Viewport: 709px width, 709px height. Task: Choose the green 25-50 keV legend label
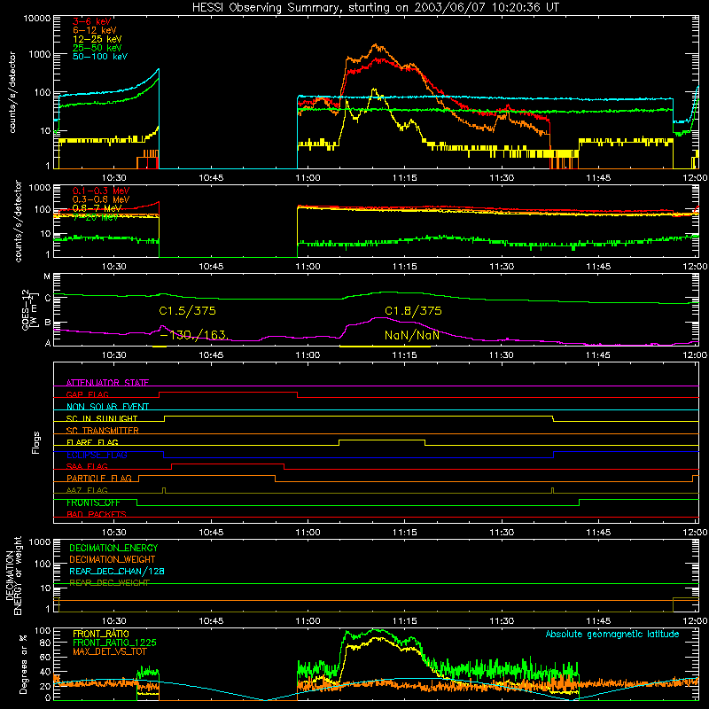click(97, 48)
